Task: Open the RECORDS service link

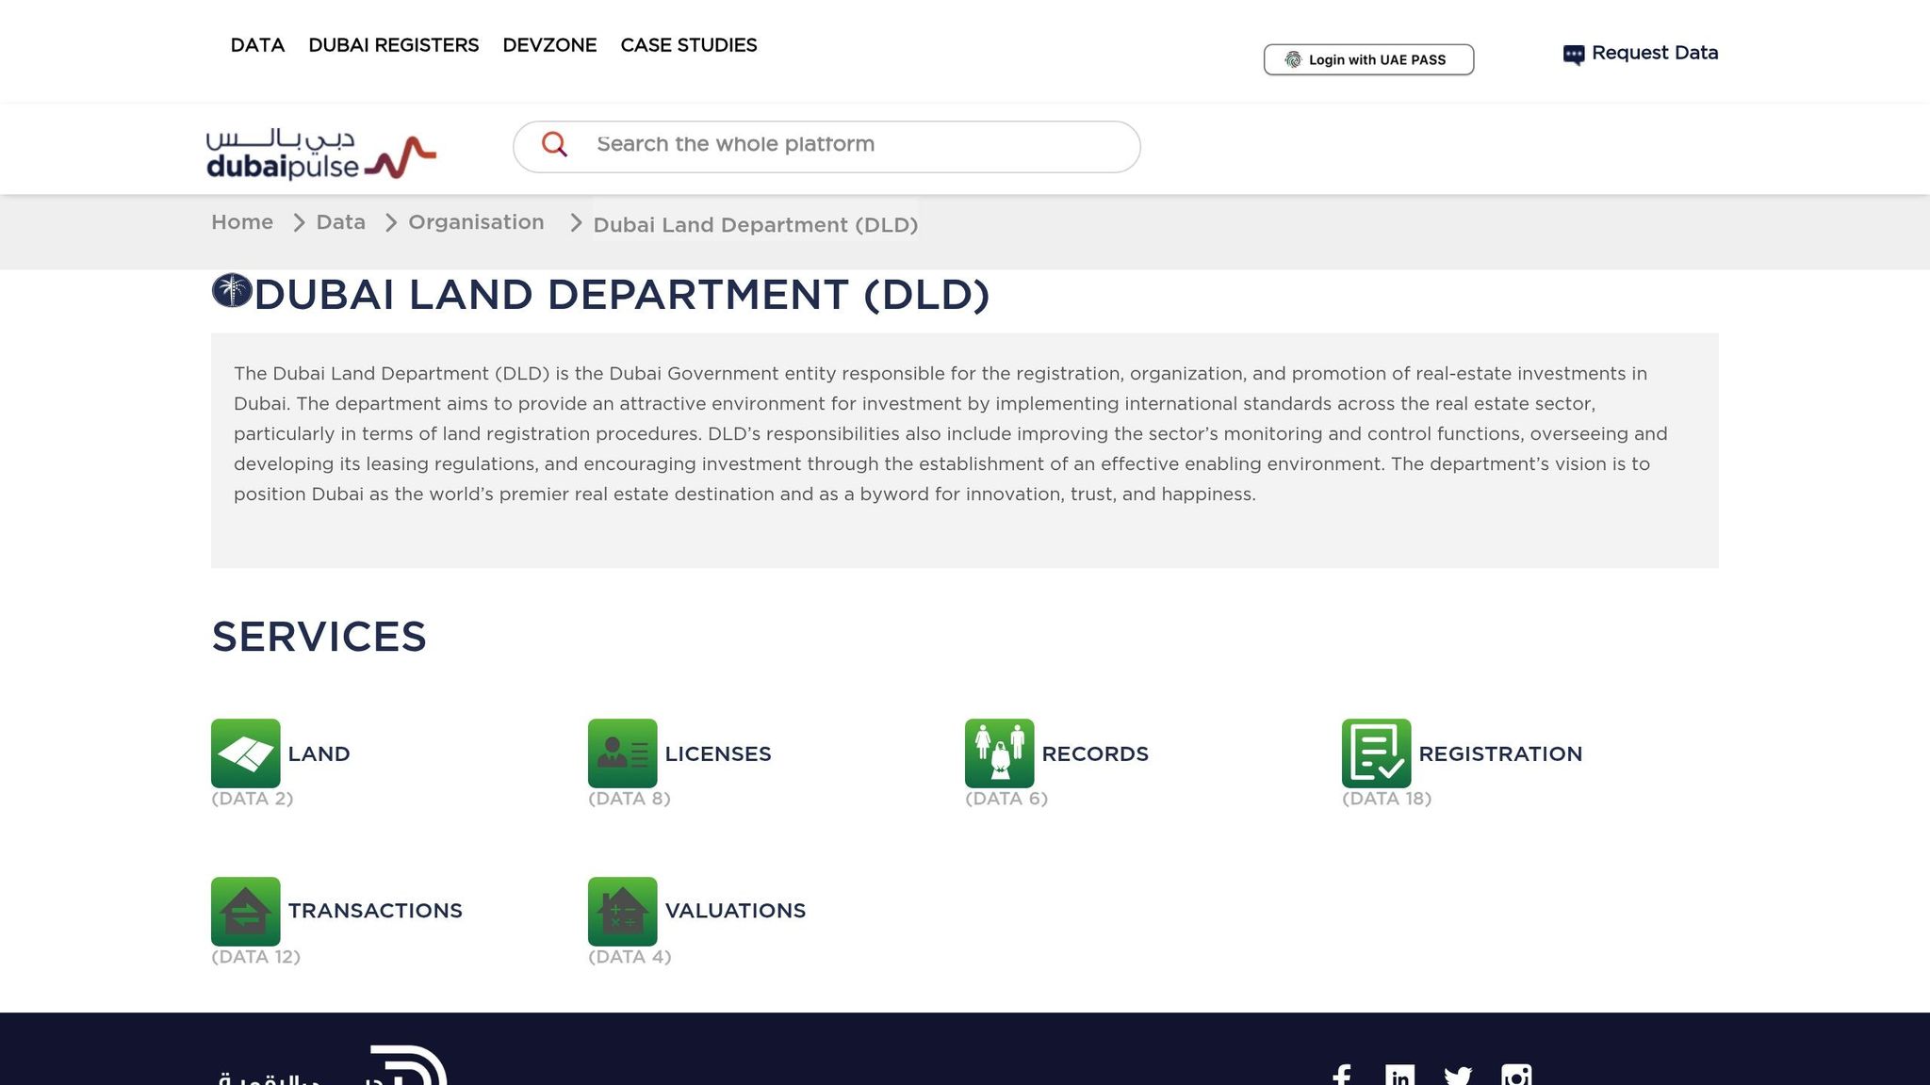Action: click(x=1095, y=753)
